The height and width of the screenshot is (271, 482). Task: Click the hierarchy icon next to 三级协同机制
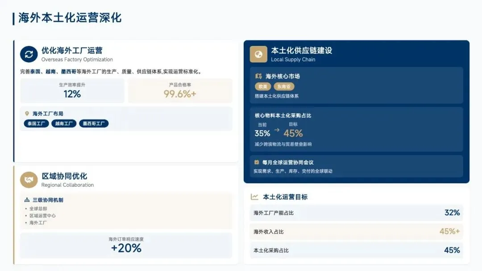[x=27, y=200]
